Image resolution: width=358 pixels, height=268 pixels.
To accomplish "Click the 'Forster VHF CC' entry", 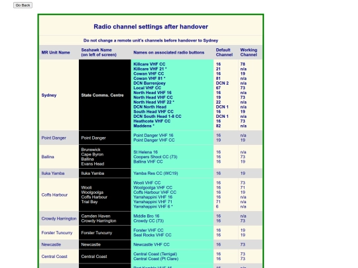I will pos(149,230).
